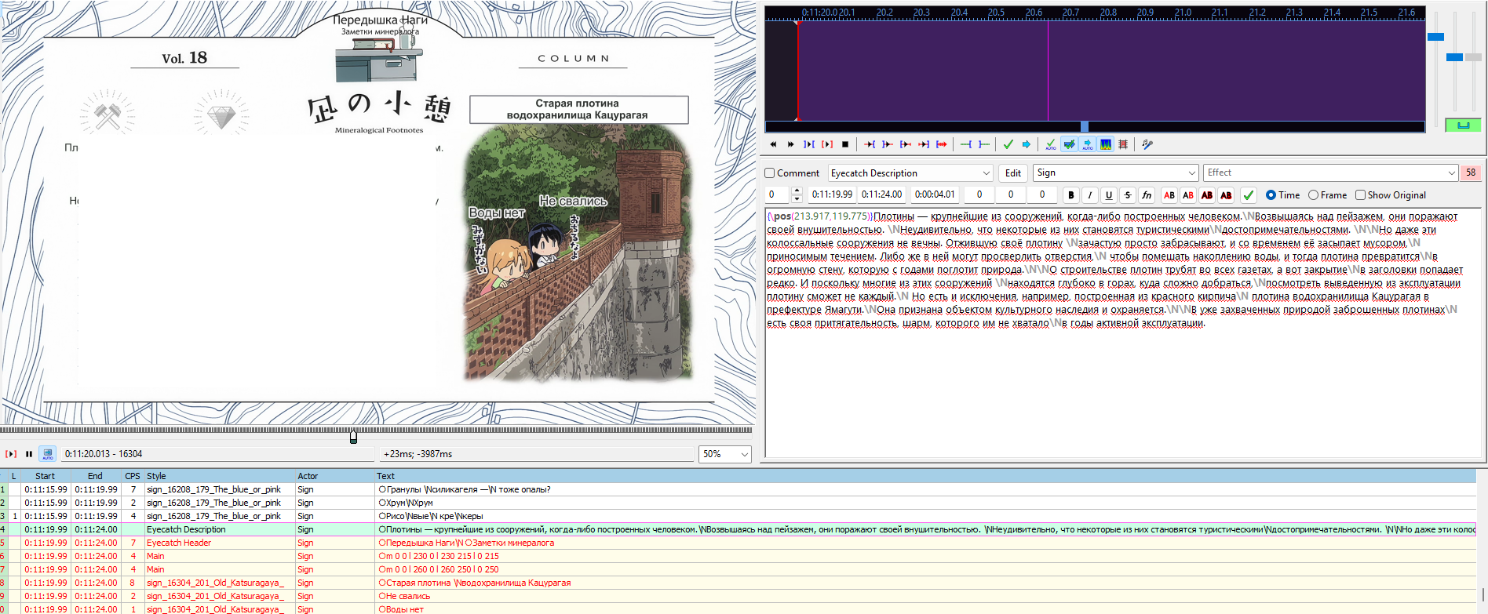Click the previous line audio button
Viewport: 1488px width, 614px height.
point(773,144)
